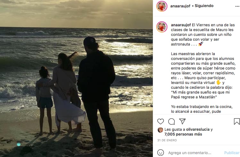Click the beach family photo

tap(76, 78)
